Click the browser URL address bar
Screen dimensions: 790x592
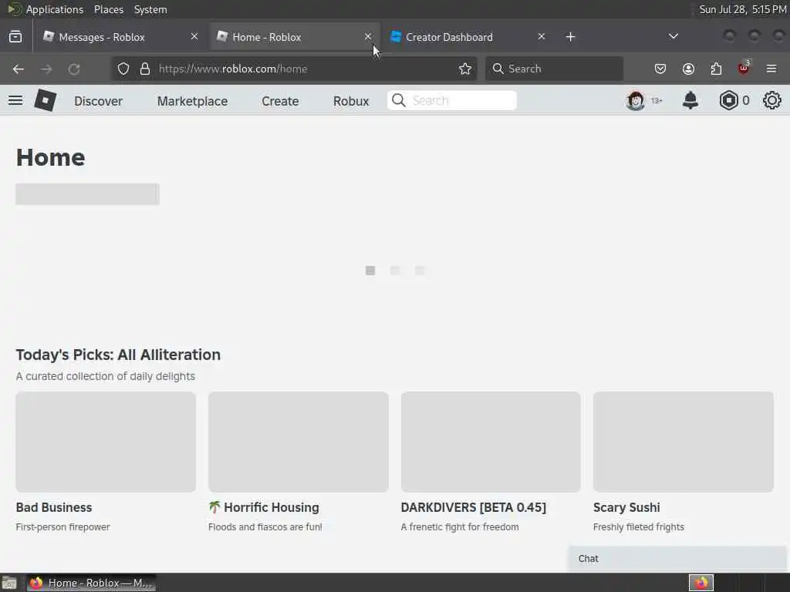(x=295, y=69)
